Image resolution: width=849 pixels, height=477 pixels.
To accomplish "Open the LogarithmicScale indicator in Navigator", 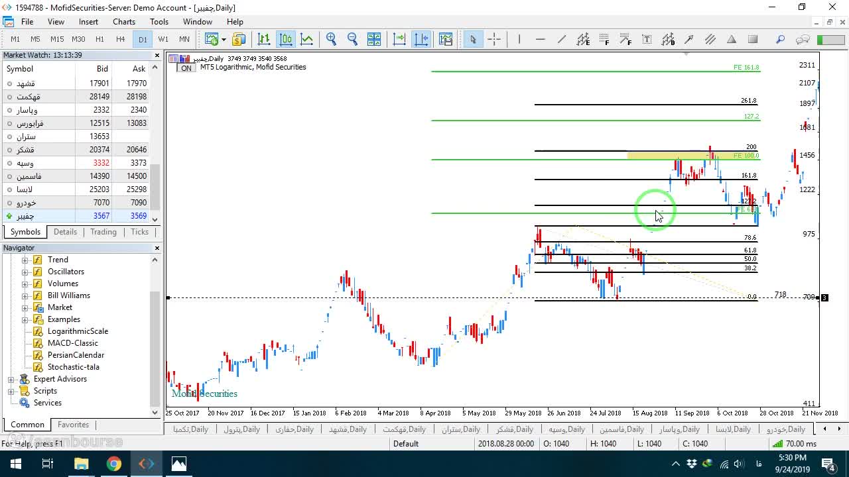I will [78, 331].
